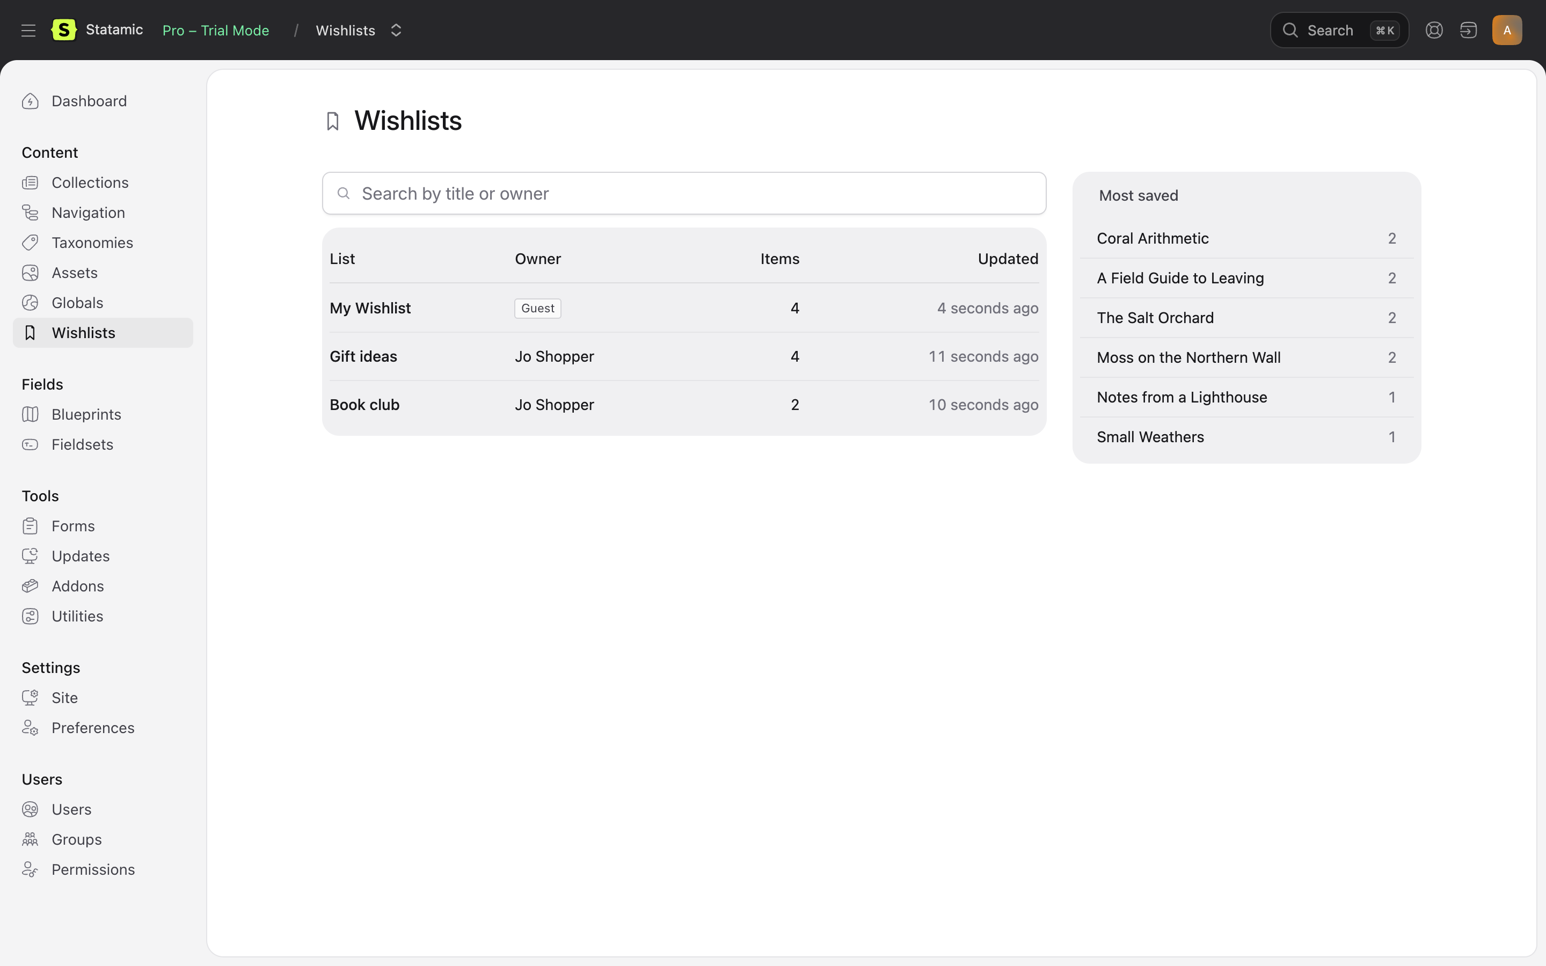The width and height of the screenshot is (1546, 966).
Task: Click the Assets sidebar icon
Action: click(30, 273)
